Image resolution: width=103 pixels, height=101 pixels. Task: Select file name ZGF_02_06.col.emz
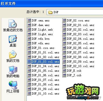coord(80,48)
